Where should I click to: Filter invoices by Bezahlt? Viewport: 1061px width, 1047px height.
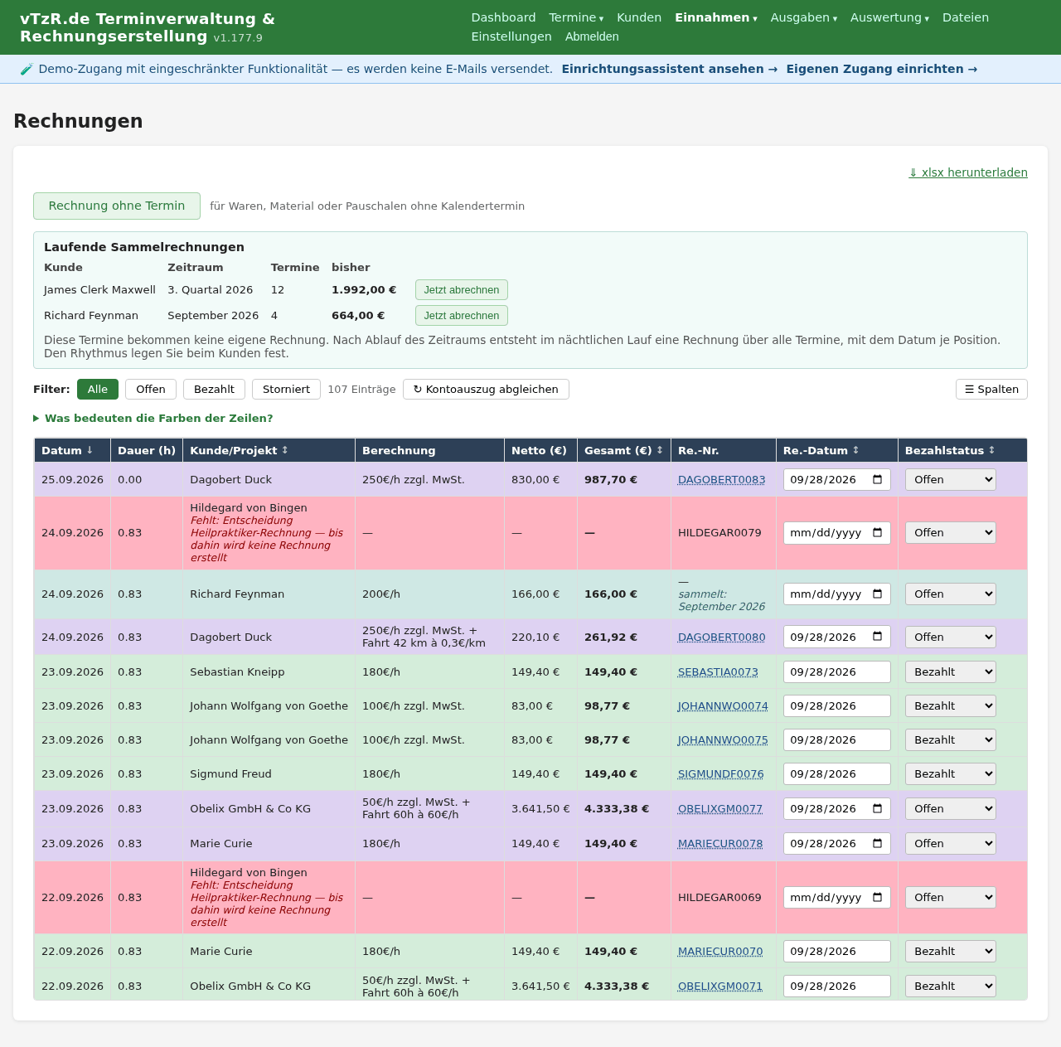pos(214,390)
